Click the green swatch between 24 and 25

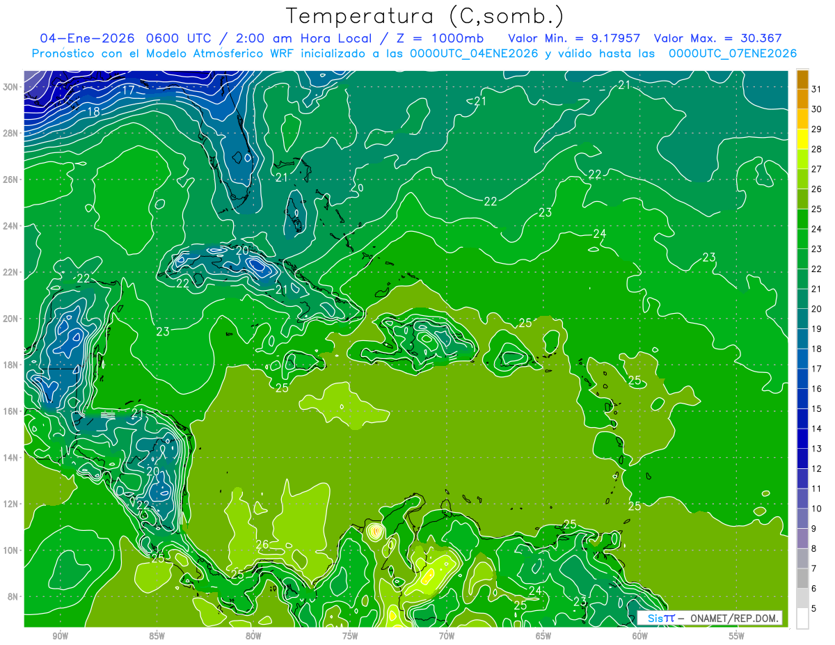802,219
